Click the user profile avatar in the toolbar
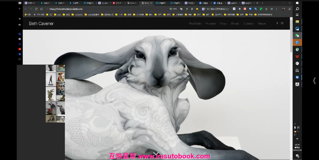 pos(283,9)
